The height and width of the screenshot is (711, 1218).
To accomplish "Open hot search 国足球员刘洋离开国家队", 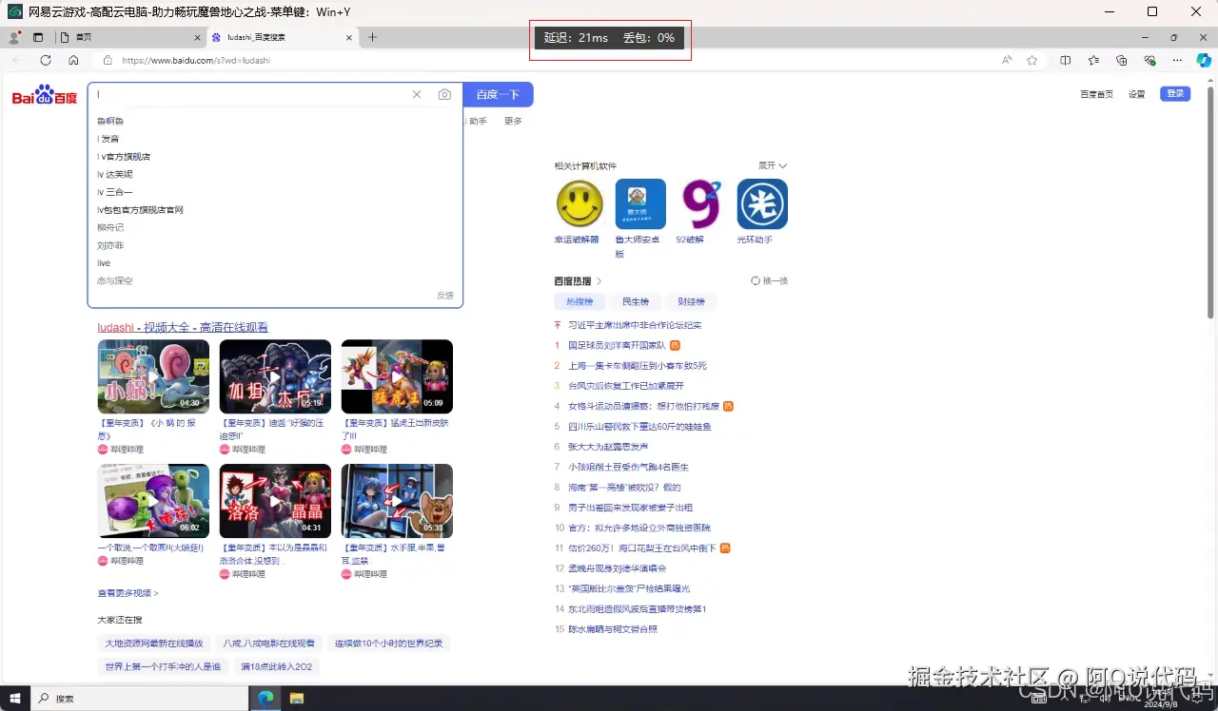I will click(617, 345).
